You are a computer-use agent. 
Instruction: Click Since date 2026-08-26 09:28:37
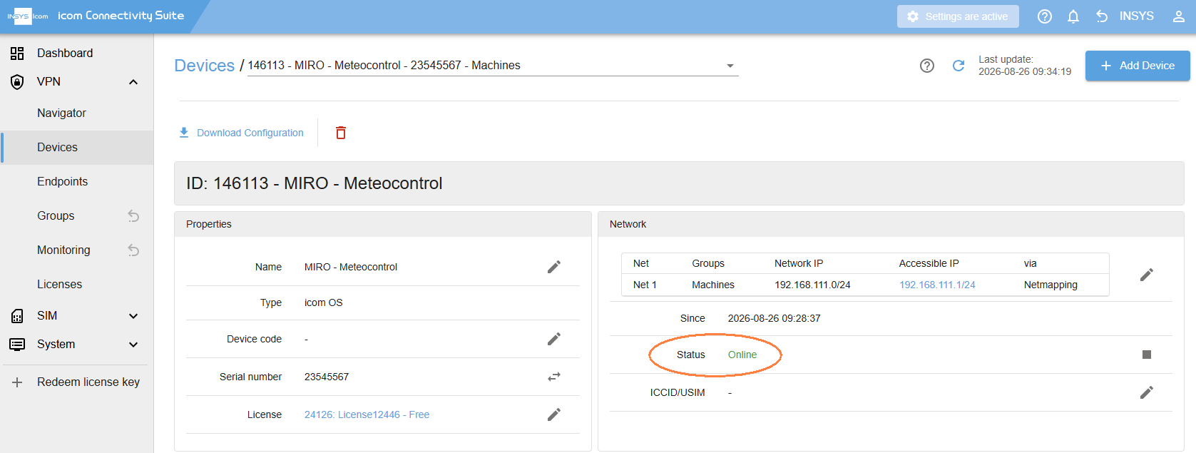pyautogui.click(x=774, y=318)
